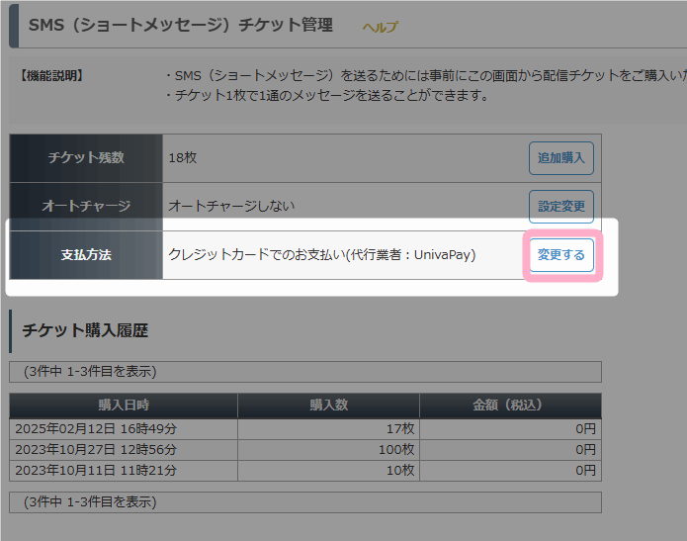Select the オートチャージ header cell
687x541 pixels.
[x=86, y=206]
